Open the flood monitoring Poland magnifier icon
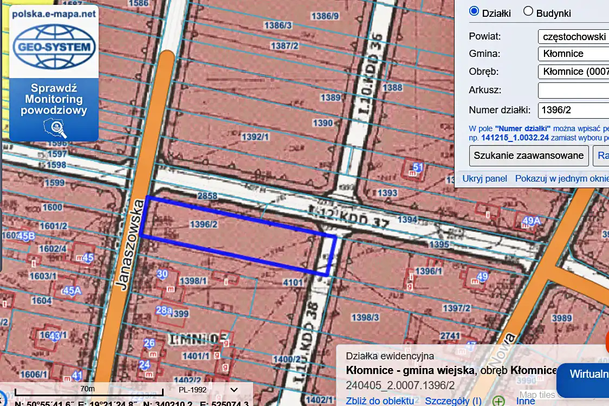Viewport: 609px width, 406px height. coord(54,128)
